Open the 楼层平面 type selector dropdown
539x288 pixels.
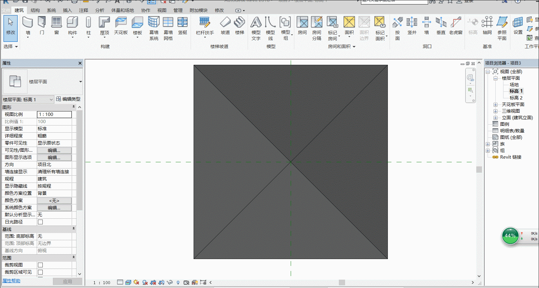click(x=80, y=82)
